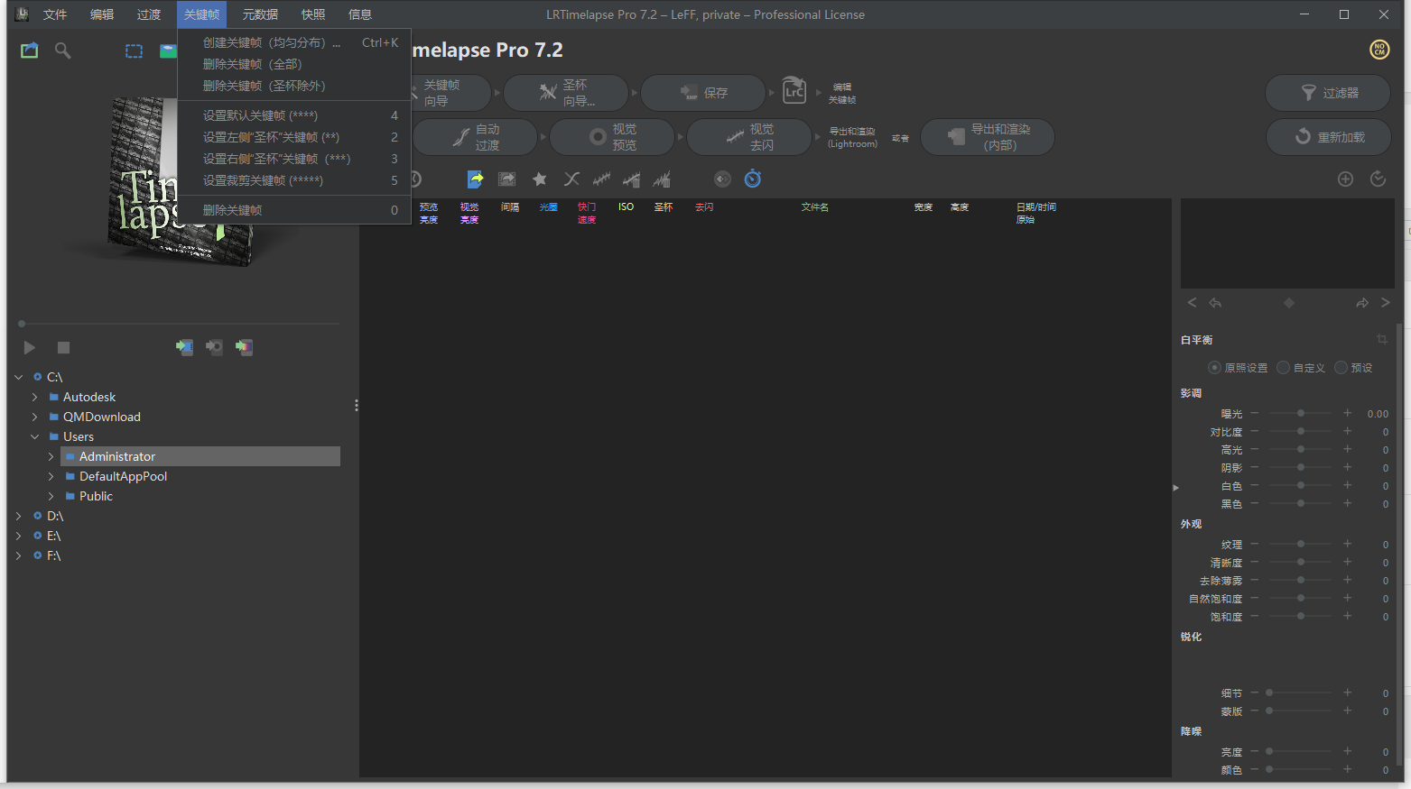The height and width of the screenshot is (789, 1411).
Task: Click the 重新加载 reload button
Action: click(x=1328, y=137)
